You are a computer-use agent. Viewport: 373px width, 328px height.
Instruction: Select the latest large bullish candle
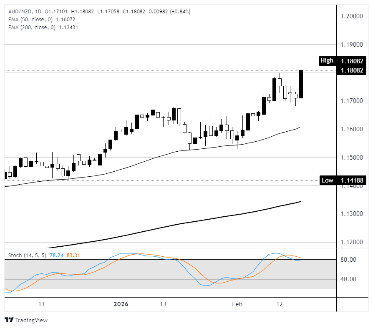click(x=301, y=84)
